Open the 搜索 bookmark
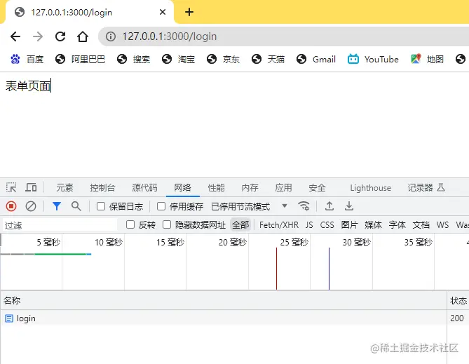Image resolution: width=469 pixels, height=364 pixels. point(133,60)
